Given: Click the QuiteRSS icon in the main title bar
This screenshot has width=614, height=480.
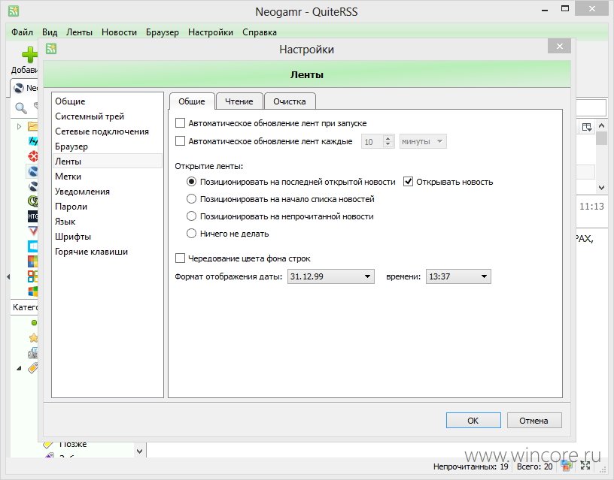Looking at the screenshot, I should click(14, 11).
